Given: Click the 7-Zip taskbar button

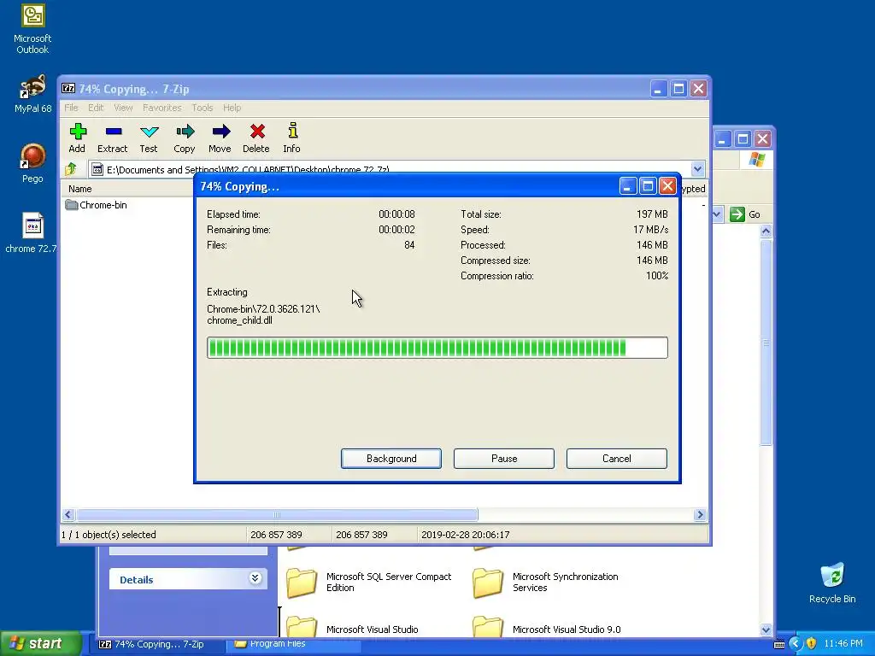Looking at the screenshot, I should coord(158,644).
